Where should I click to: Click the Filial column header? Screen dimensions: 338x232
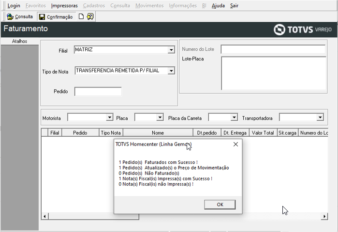(55, 133)
